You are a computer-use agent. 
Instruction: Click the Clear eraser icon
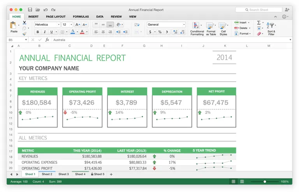[259, 34]
